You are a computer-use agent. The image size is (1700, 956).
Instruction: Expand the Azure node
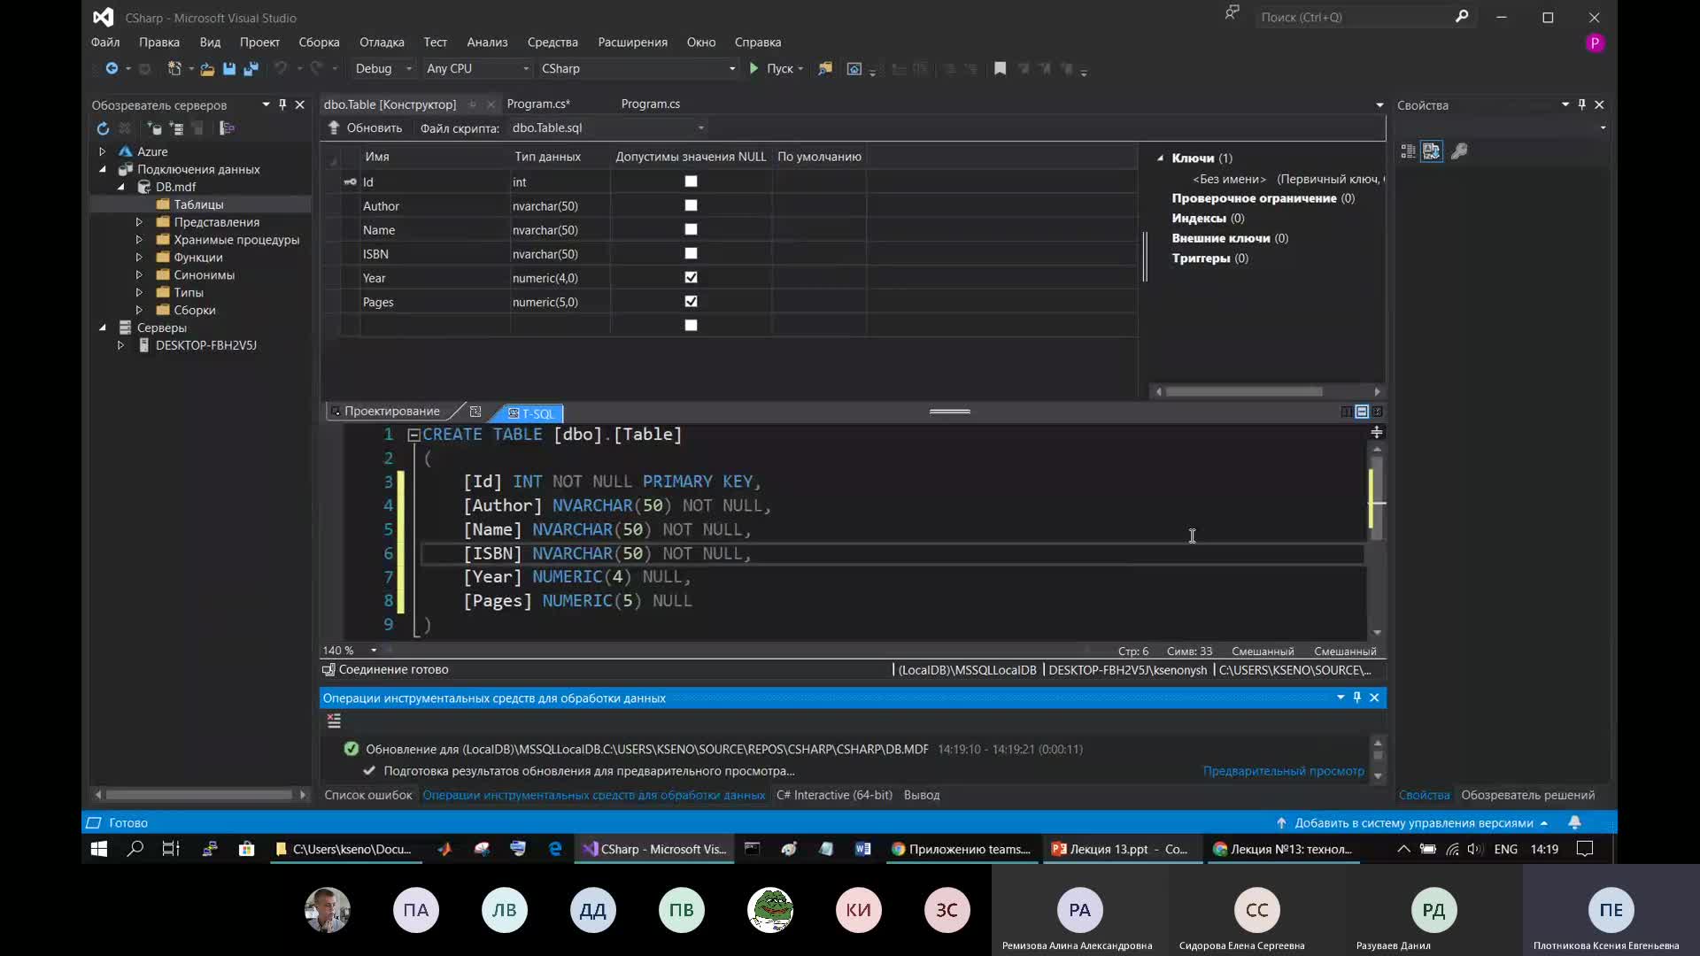[x=103, y=151]
